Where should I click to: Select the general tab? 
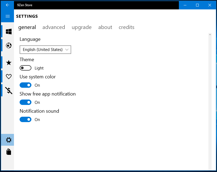click(27, 27)
